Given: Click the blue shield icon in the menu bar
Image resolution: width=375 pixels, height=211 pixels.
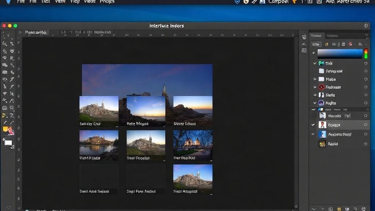Looking at the screenshot, I should 237,2.
